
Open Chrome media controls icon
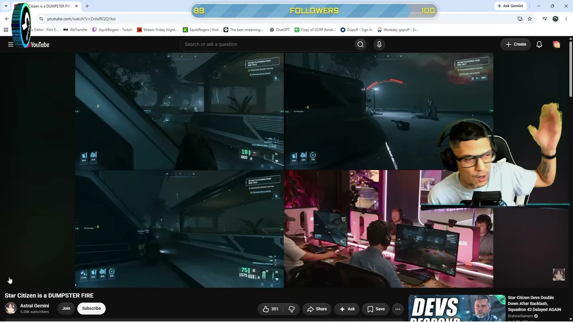pyautogui.click(x=545, y=19)
